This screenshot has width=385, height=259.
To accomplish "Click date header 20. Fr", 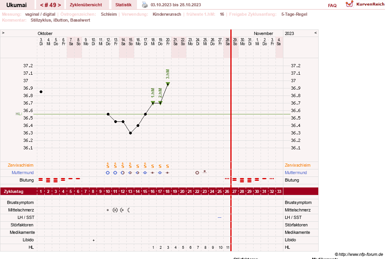I will coord(168,42).
